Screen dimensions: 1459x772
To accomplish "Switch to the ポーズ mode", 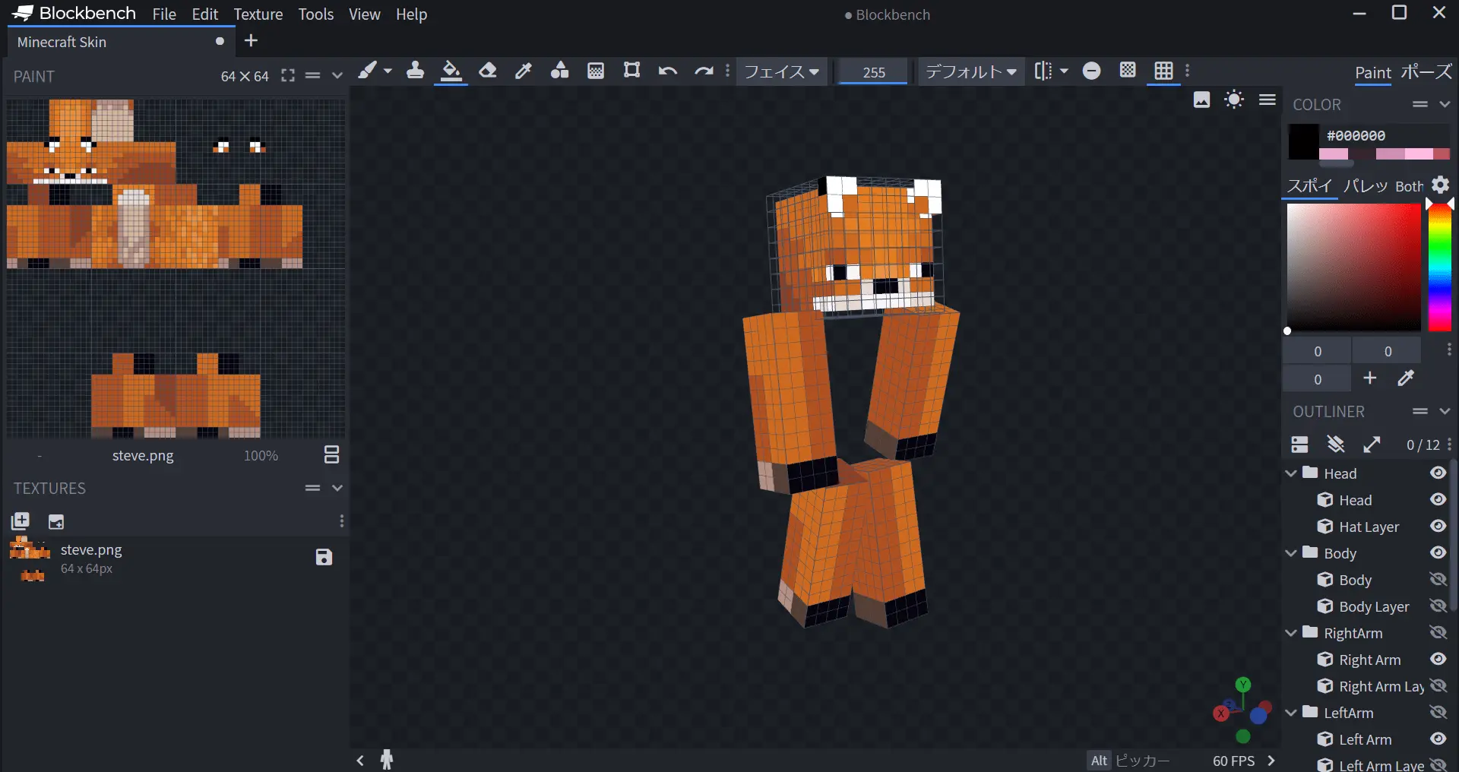I will 1426,72.
